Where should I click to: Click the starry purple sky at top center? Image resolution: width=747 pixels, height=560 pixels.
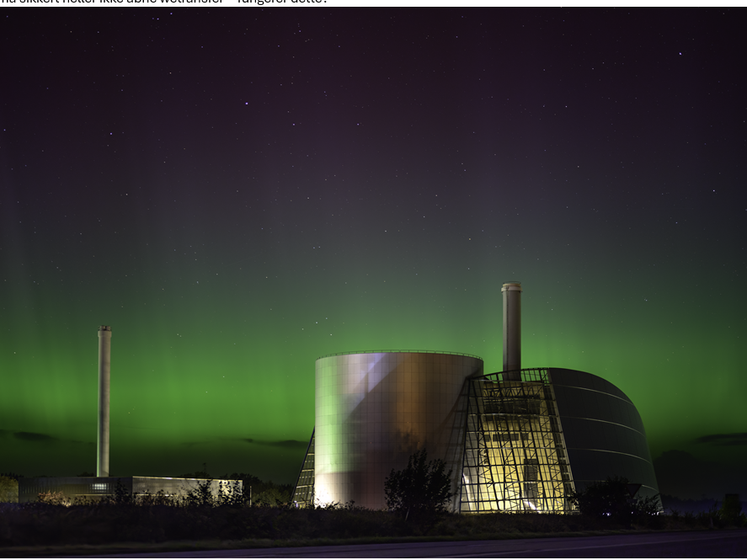(371, 76)
